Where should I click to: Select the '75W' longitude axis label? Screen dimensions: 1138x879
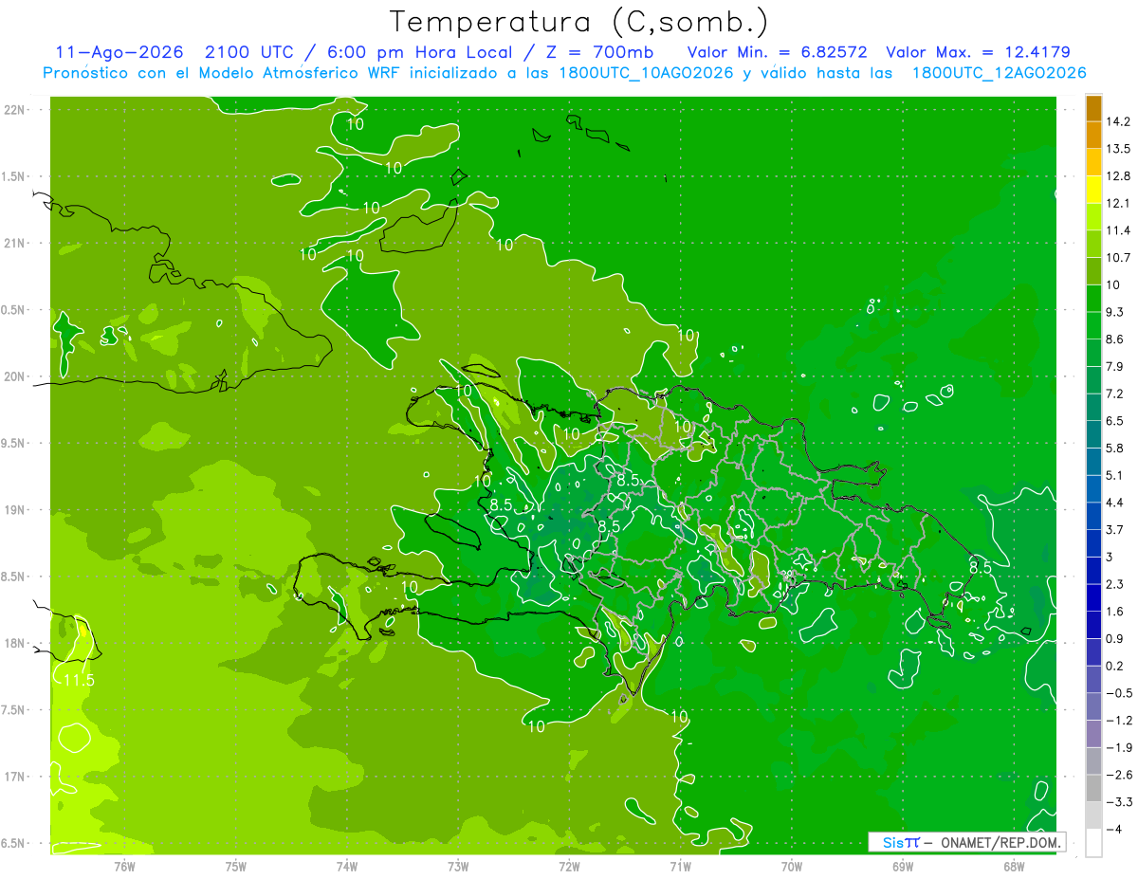(x=236, y=866)
